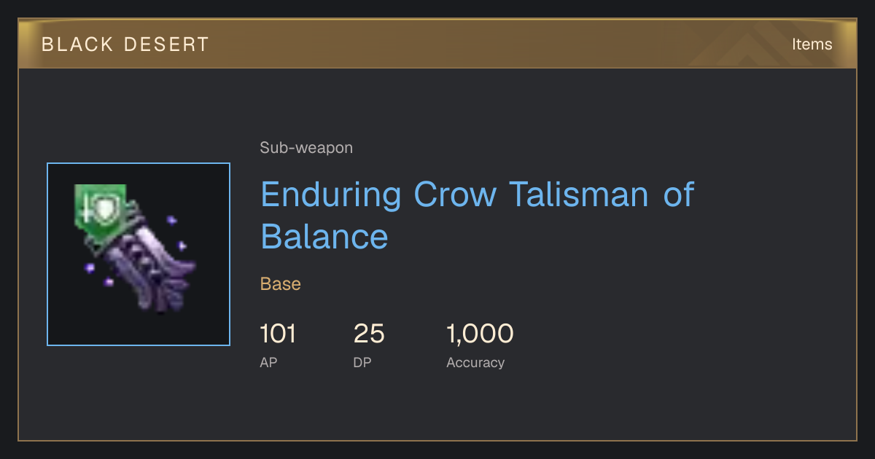The image size is (875, 459).
Task: Select the Base enhancement level label
Action: [281, 284]
